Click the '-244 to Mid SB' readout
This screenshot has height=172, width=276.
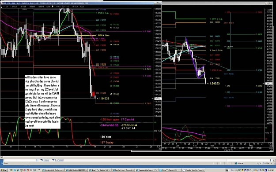(109, 125)
